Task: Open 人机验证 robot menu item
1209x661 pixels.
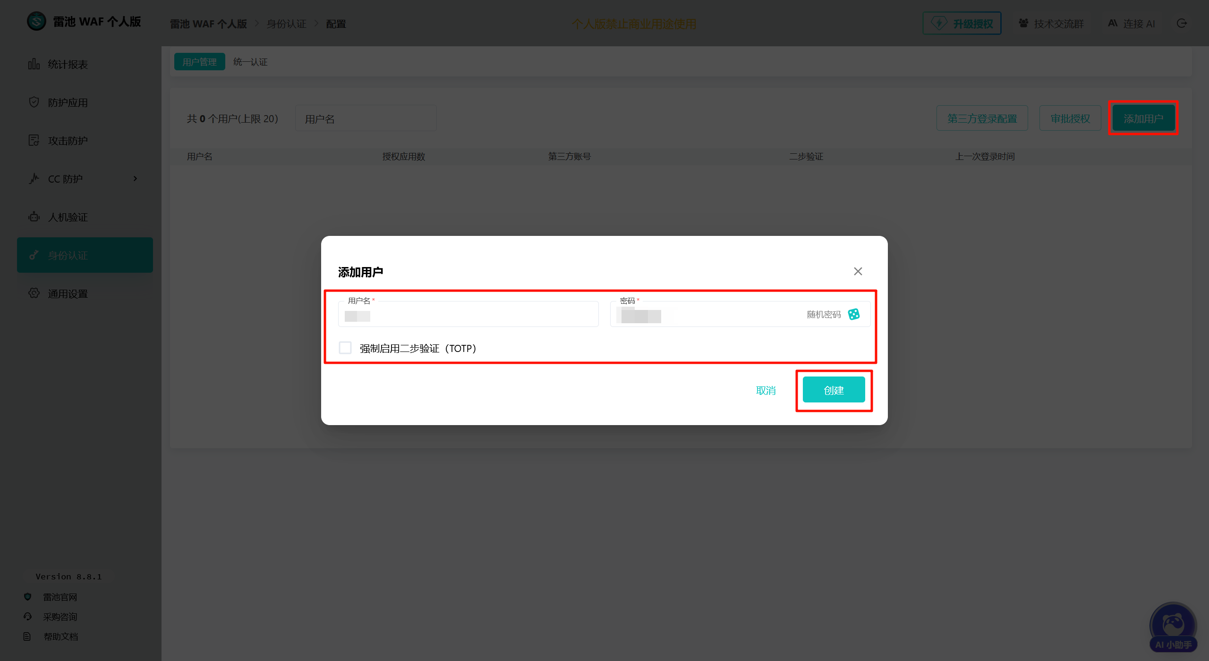Action: 68,217
